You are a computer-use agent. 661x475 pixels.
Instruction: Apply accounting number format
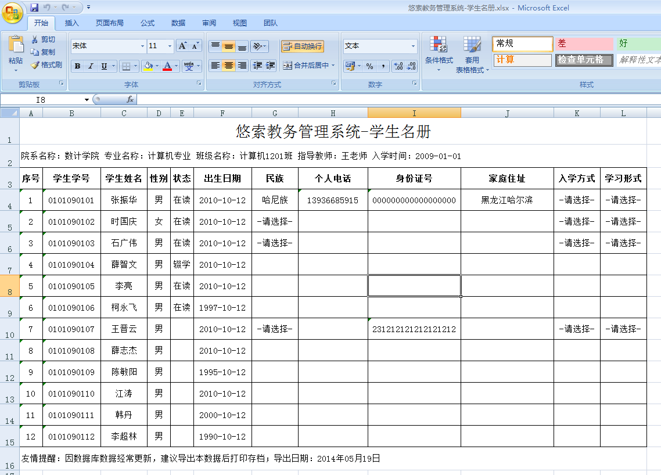(350, 66)
